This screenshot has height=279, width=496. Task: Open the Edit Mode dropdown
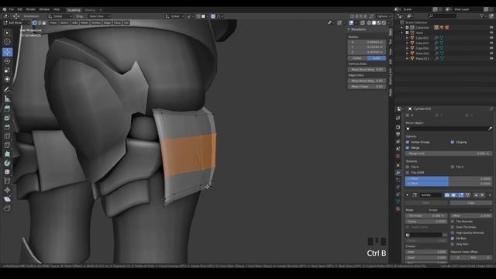click(x=16, y=22)
